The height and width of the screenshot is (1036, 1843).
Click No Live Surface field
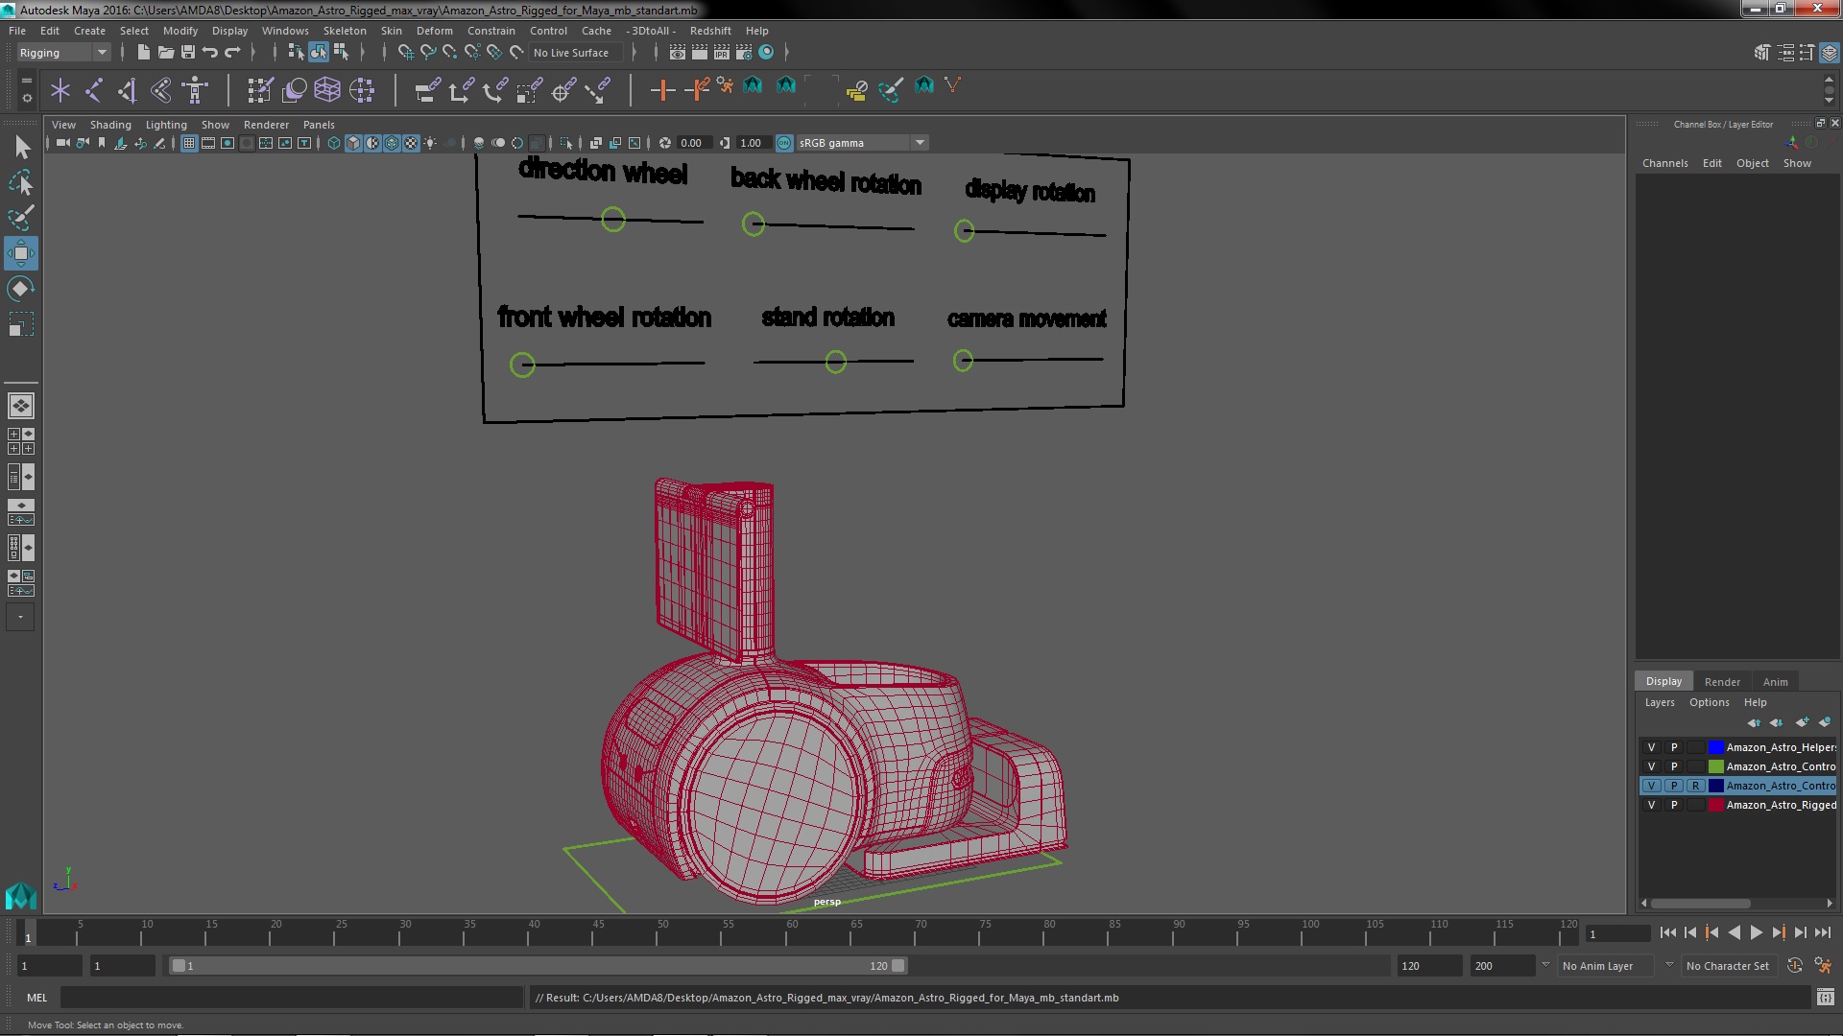[x=574, y=53]
